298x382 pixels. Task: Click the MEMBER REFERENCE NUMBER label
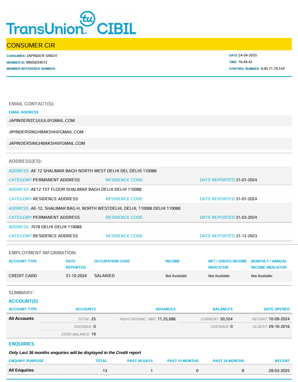point(31,69)
